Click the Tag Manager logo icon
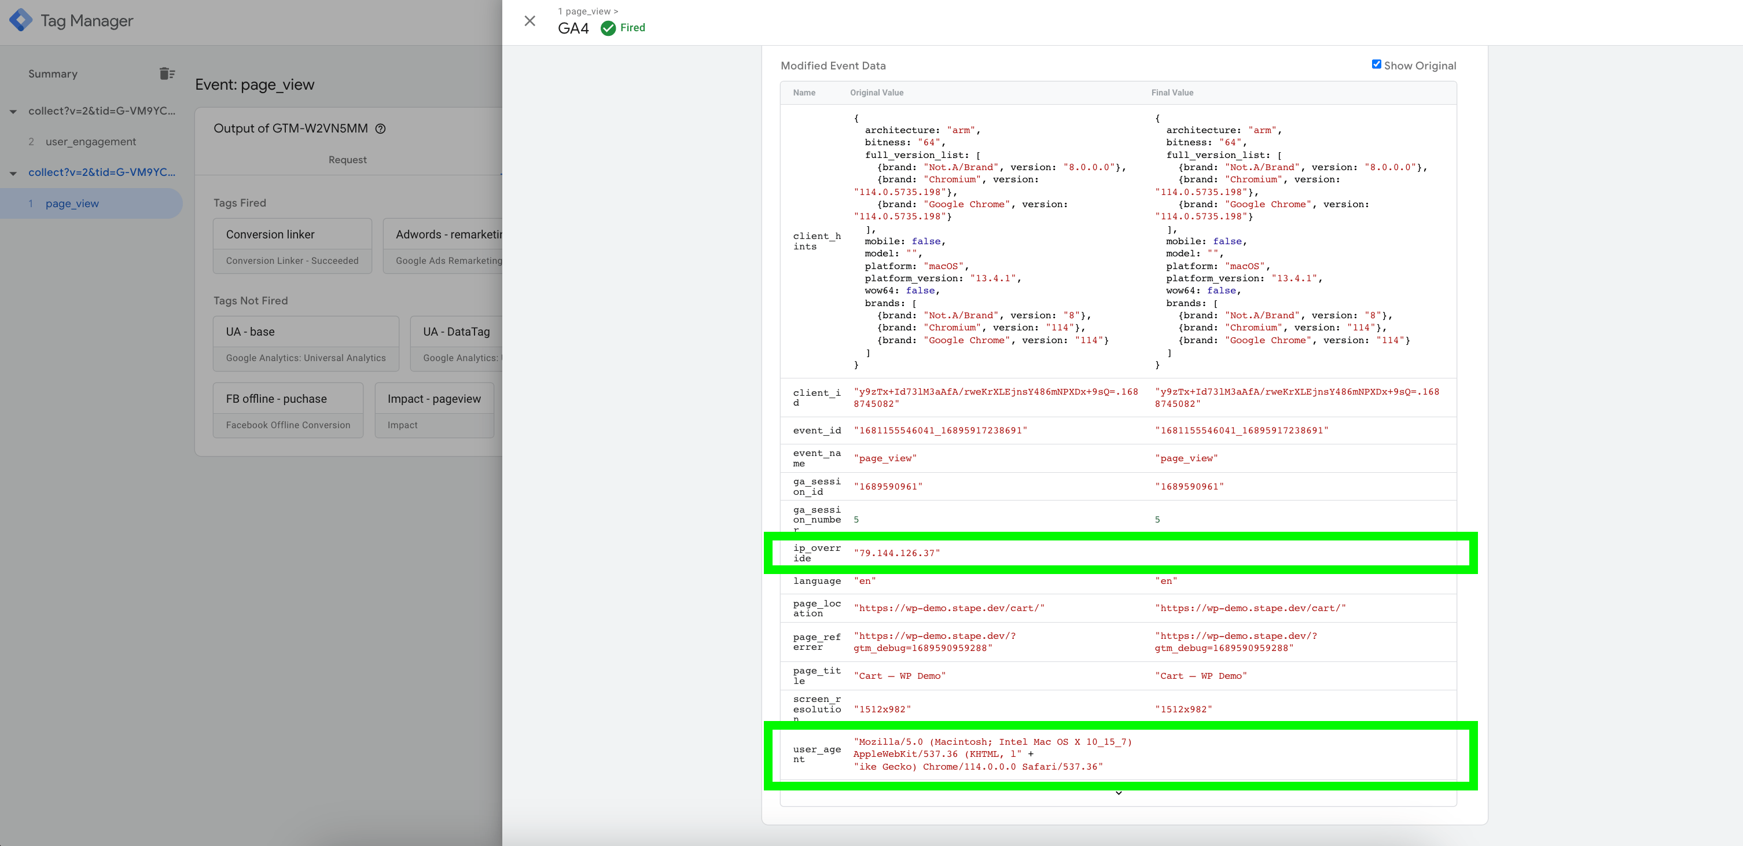 20,20
